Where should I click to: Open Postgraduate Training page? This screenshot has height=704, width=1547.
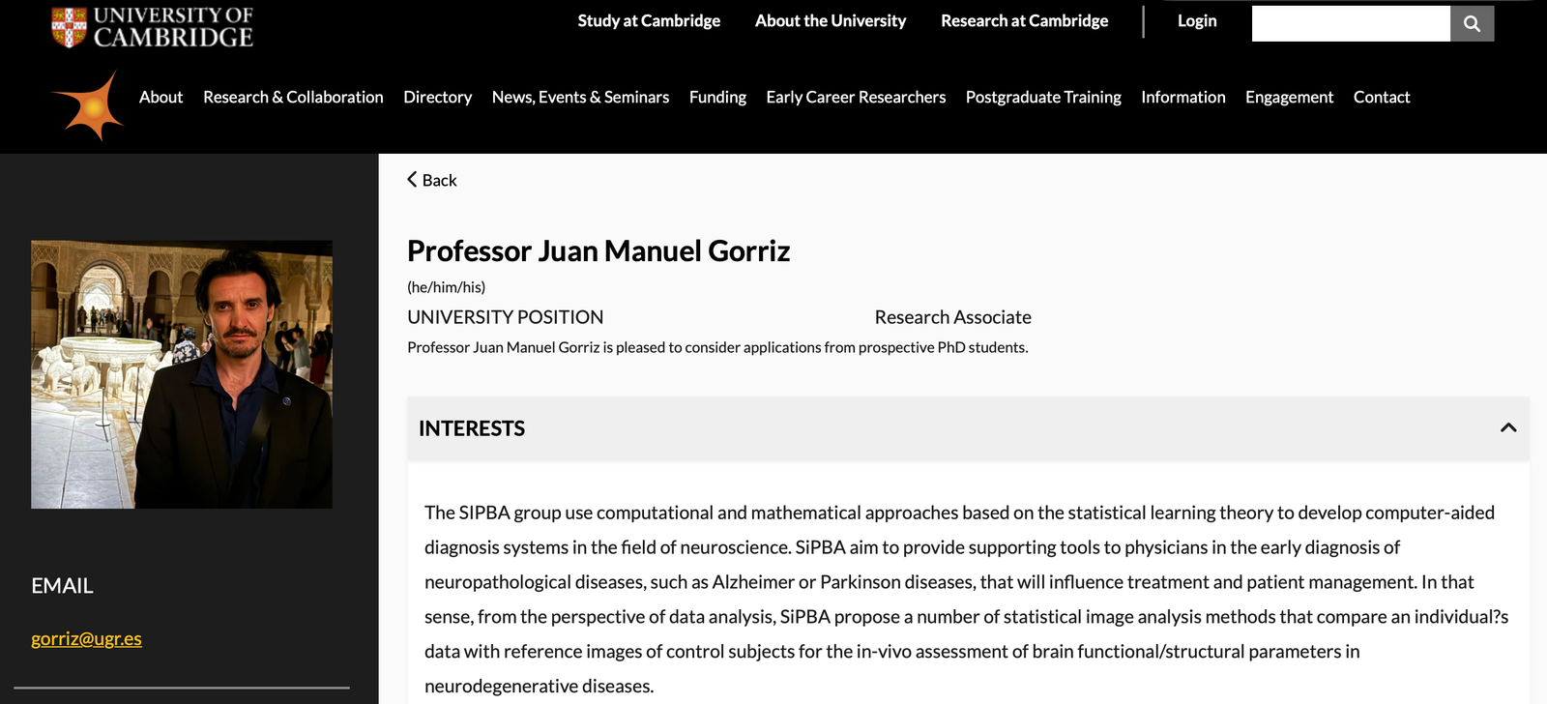(x=1043, y=97)
